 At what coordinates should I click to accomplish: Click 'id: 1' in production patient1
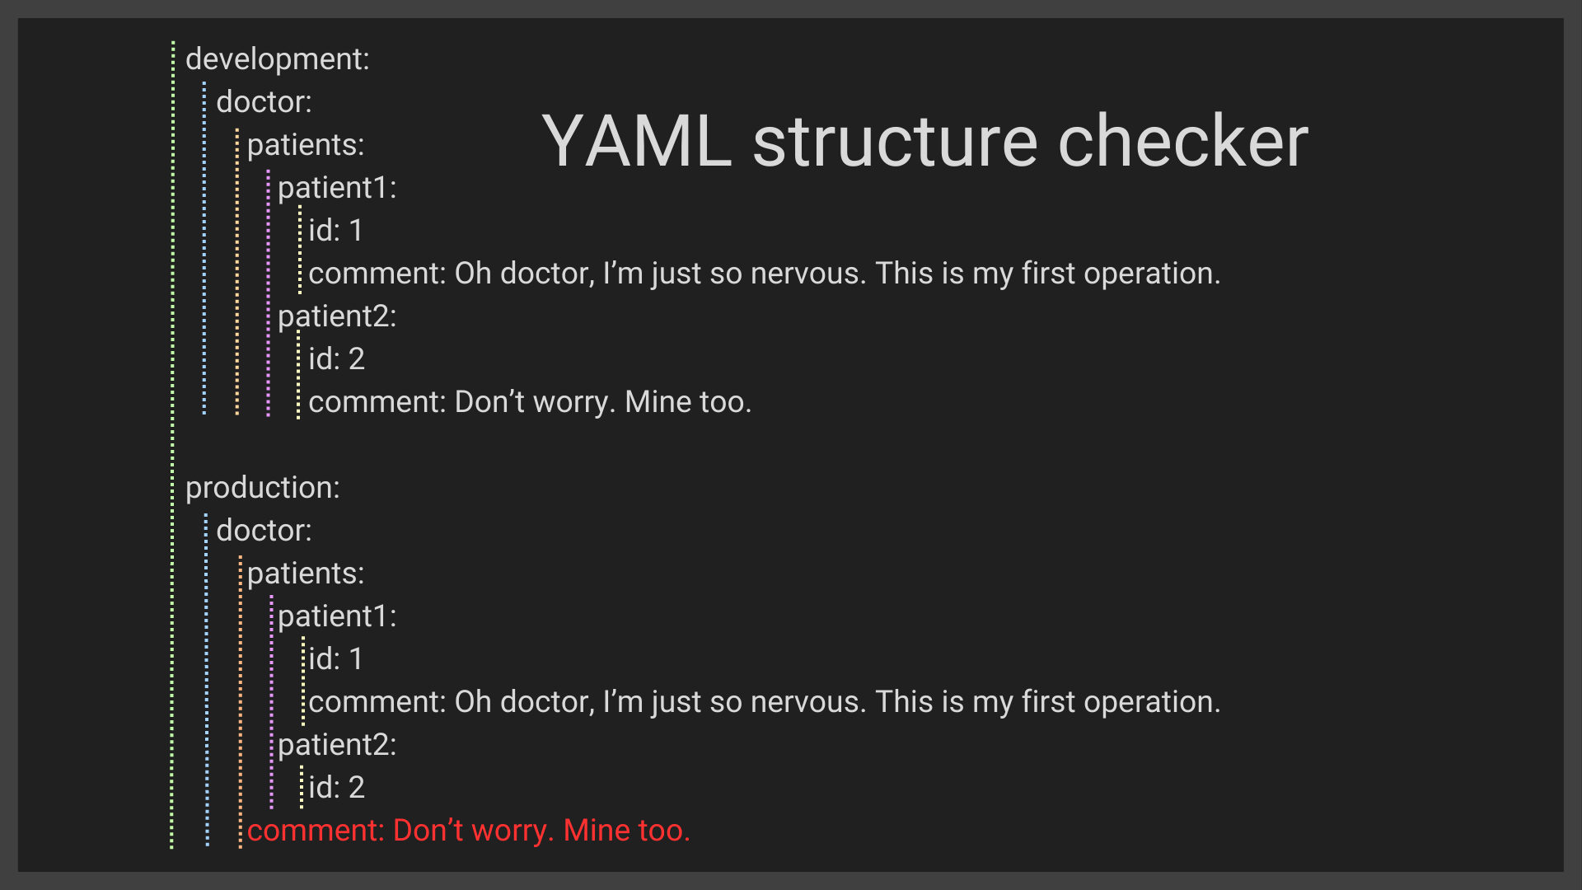[335, 659]
